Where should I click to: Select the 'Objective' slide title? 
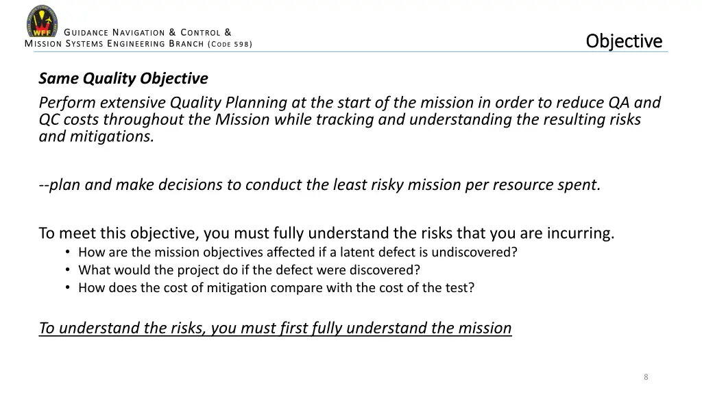point(624,40)
